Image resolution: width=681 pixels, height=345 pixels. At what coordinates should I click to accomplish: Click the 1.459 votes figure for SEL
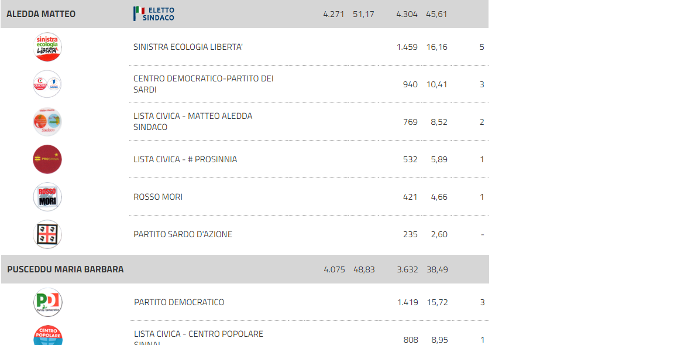click(x=407, y=47)
